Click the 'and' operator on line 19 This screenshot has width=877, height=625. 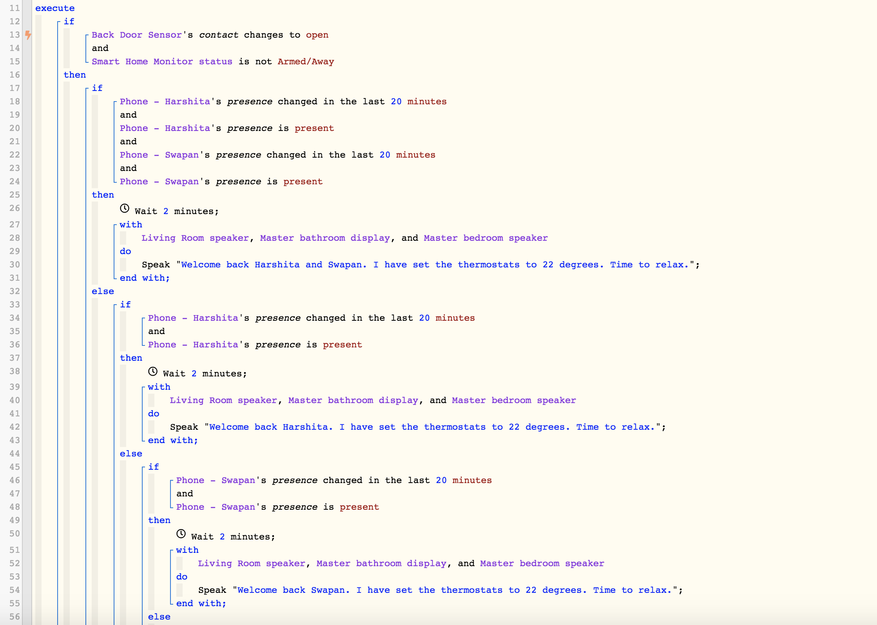(129, 115)
